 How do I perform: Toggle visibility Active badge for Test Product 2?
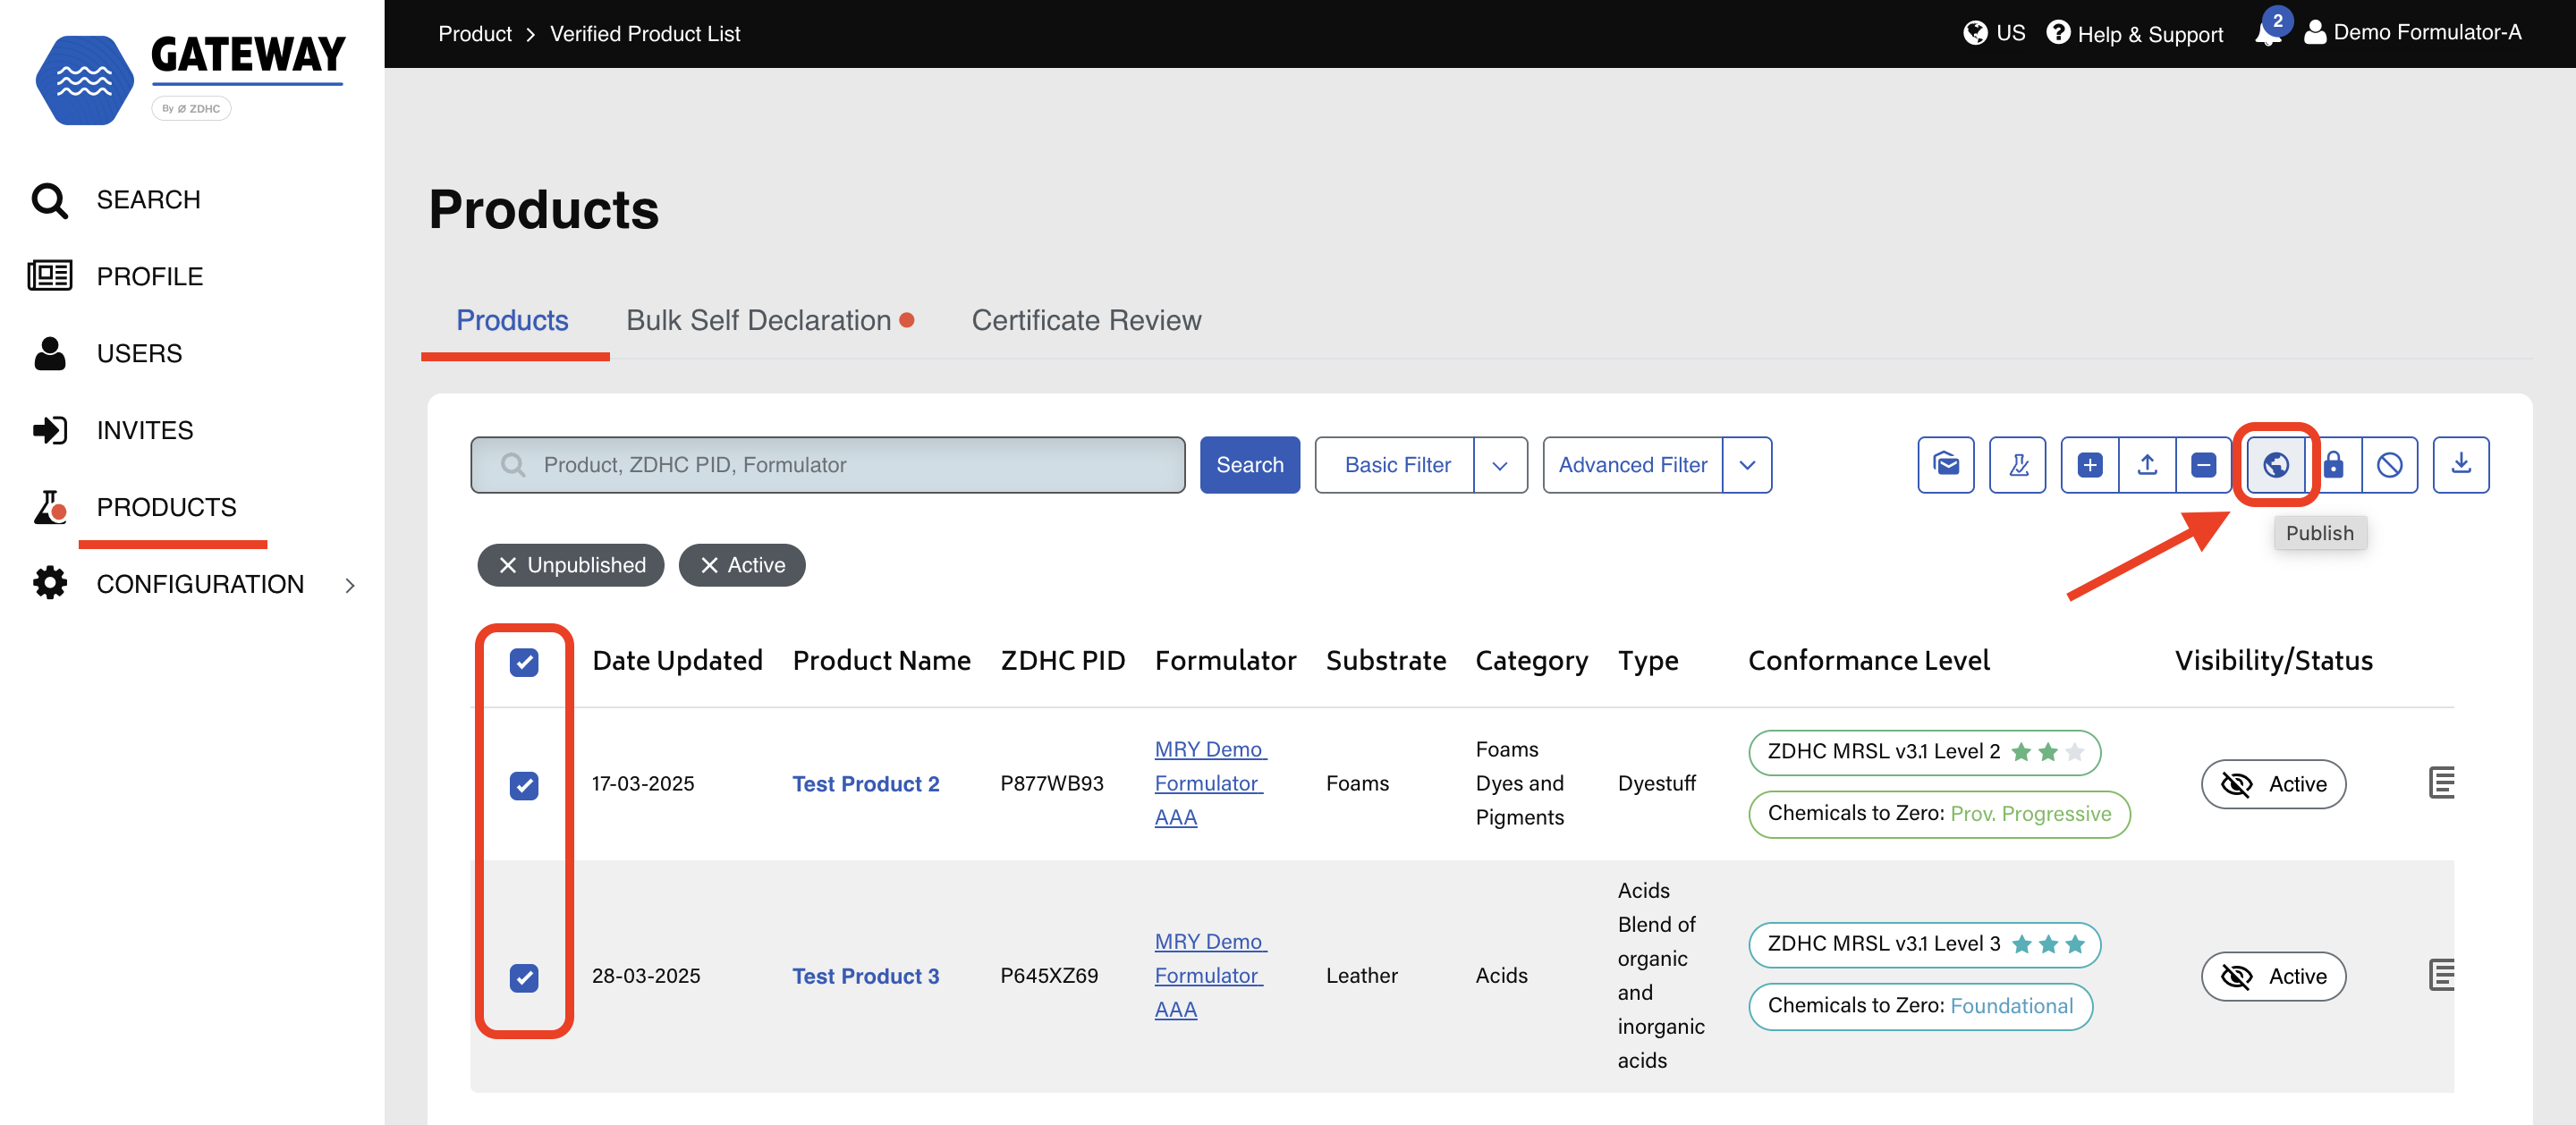click(2273, 784)
